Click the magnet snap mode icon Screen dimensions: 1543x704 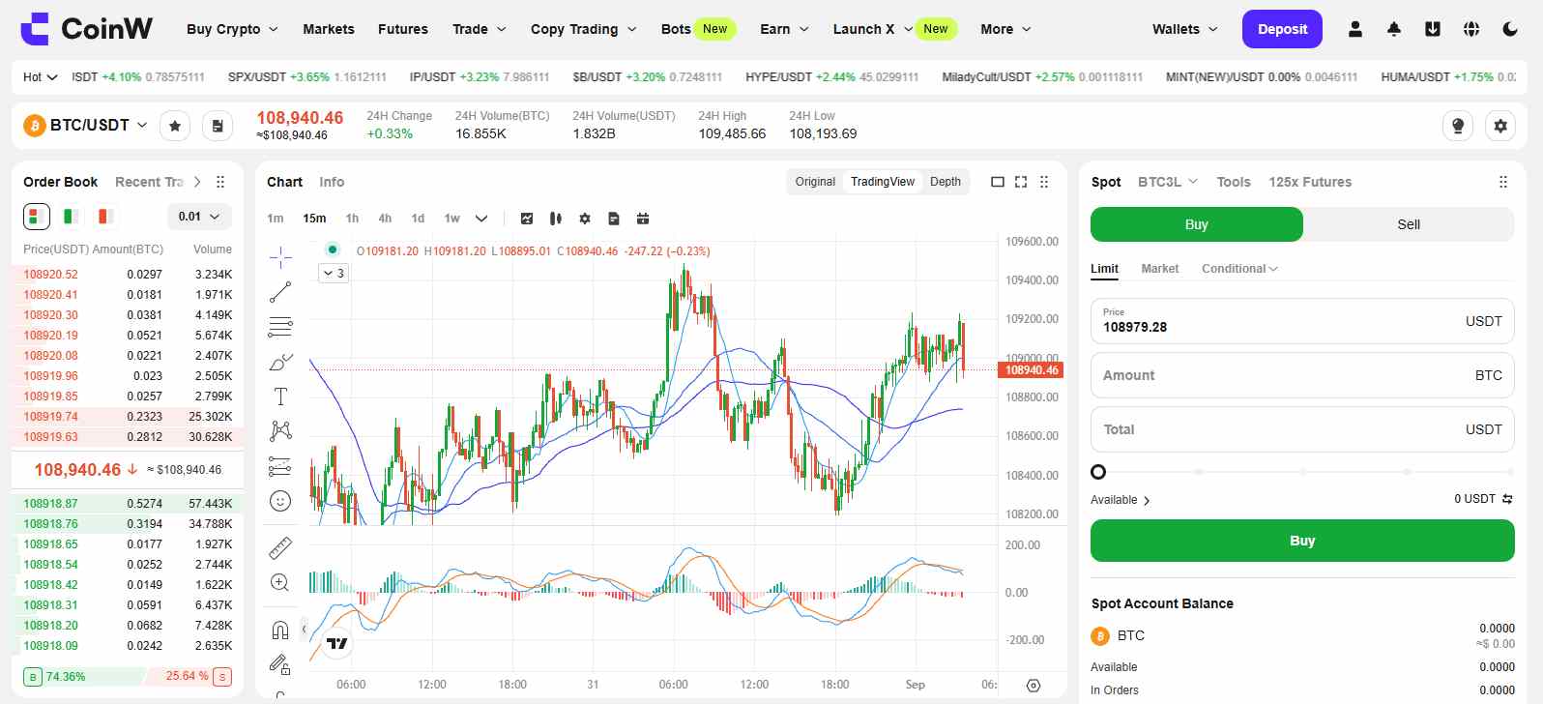[x=280, y=631]
